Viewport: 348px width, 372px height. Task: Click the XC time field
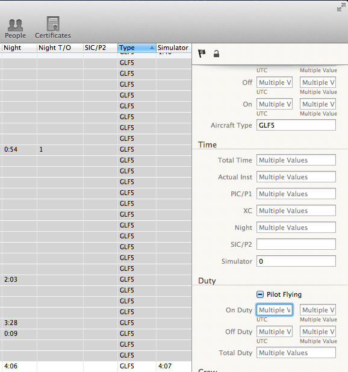click(296, 211)
